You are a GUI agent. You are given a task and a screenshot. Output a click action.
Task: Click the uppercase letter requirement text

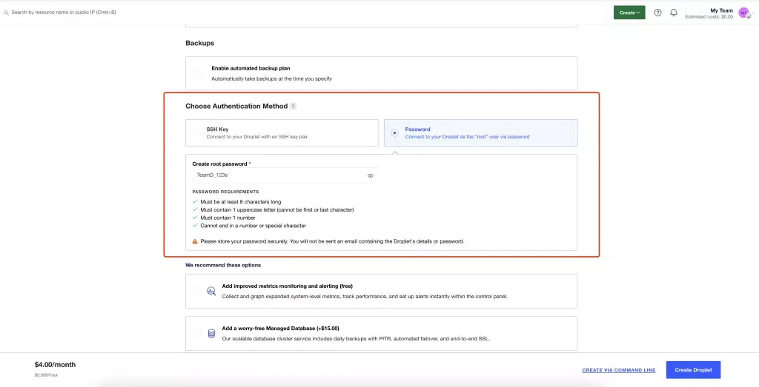coord(277,209)
